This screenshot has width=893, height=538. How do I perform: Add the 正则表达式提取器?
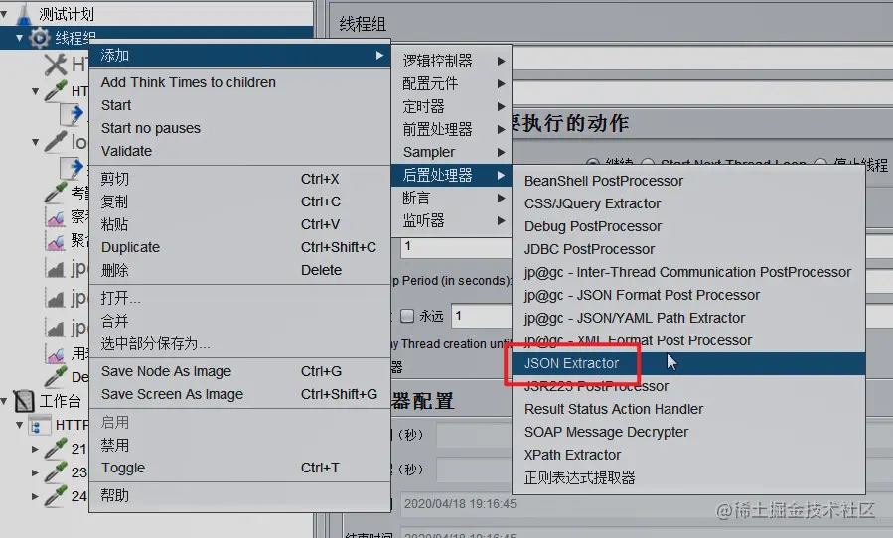(688, 477)
